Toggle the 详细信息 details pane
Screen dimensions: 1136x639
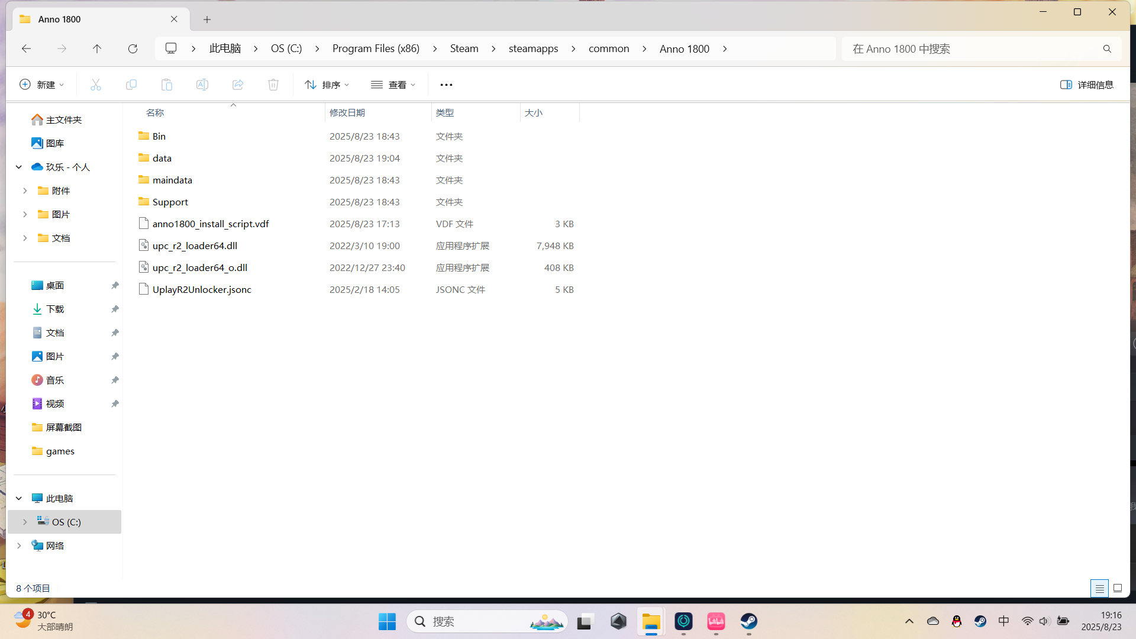click(1087, 85)
